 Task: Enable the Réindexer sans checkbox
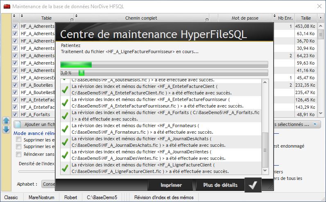point(19,154)
